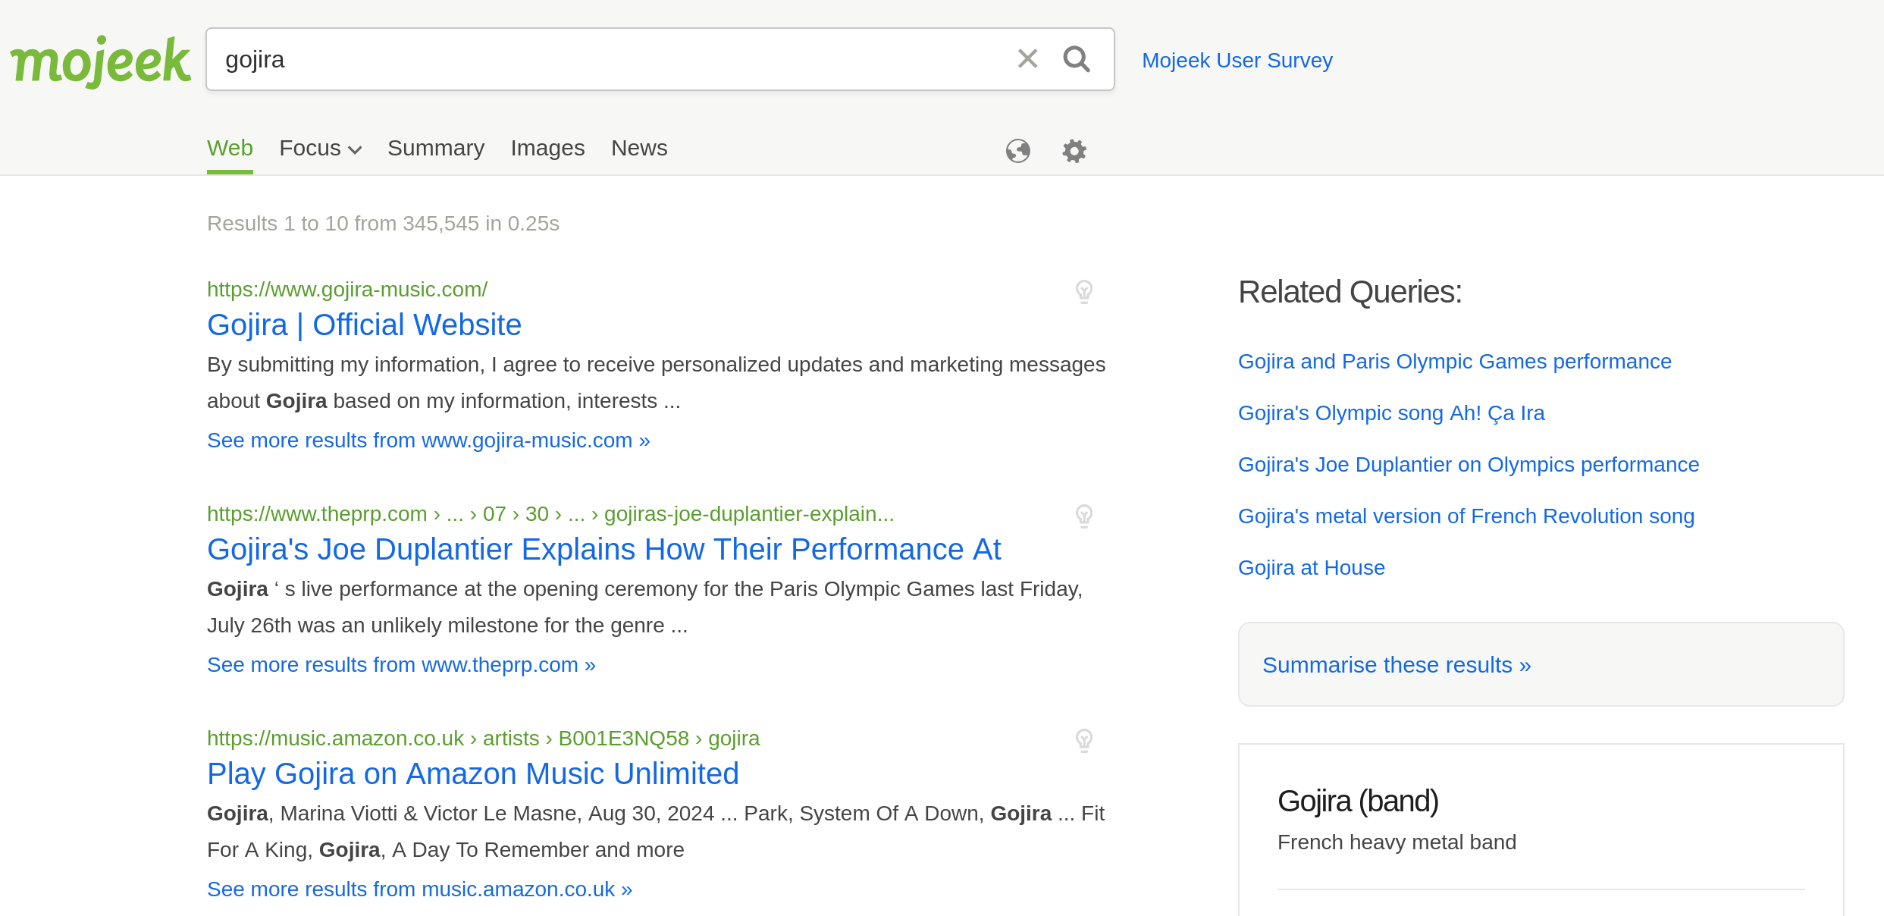Open the Mojeek User Survey link
This screenshot has width=1884, height=916.
[x=1237, y=61]
